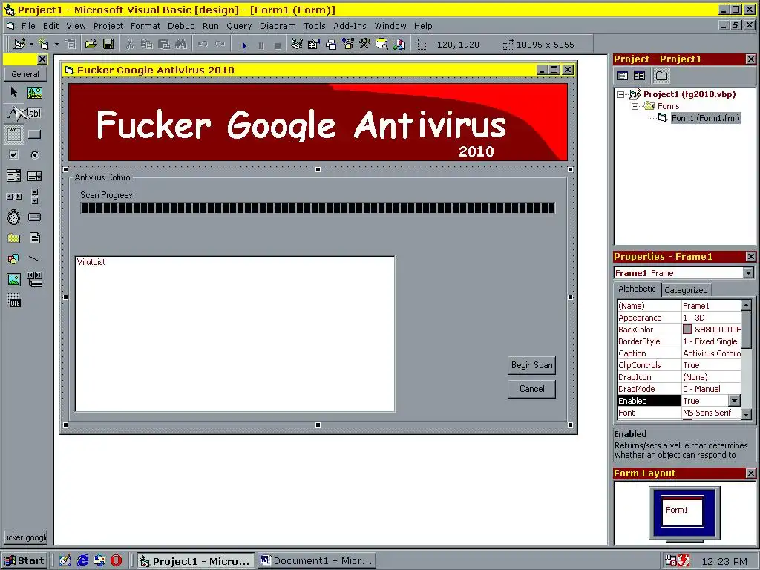Click View Object in Project panel
The width and height of the screenshot is (760, 570).
[639, 76]
